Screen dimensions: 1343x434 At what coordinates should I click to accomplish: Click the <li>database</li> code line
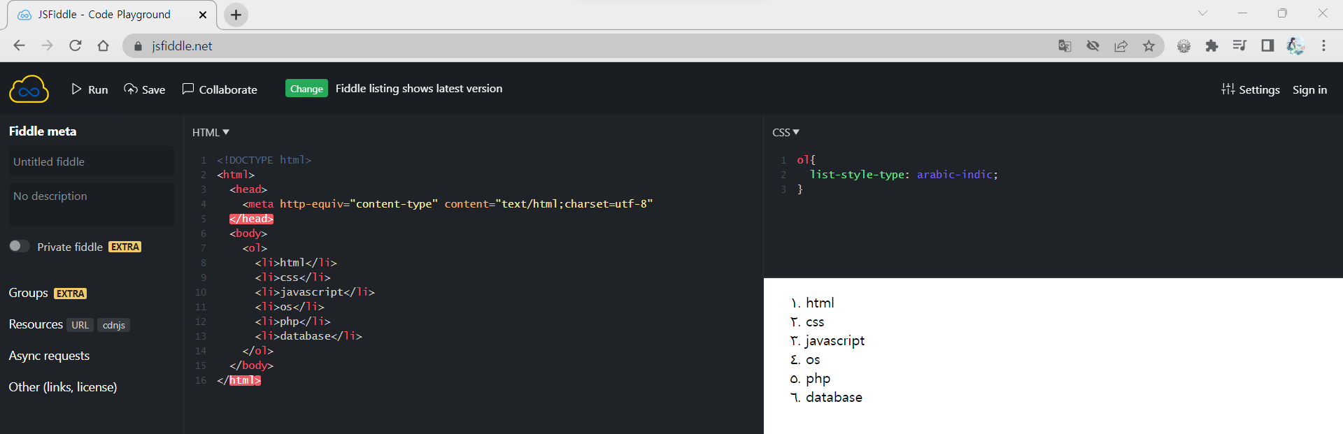click(x=308, y=336)
